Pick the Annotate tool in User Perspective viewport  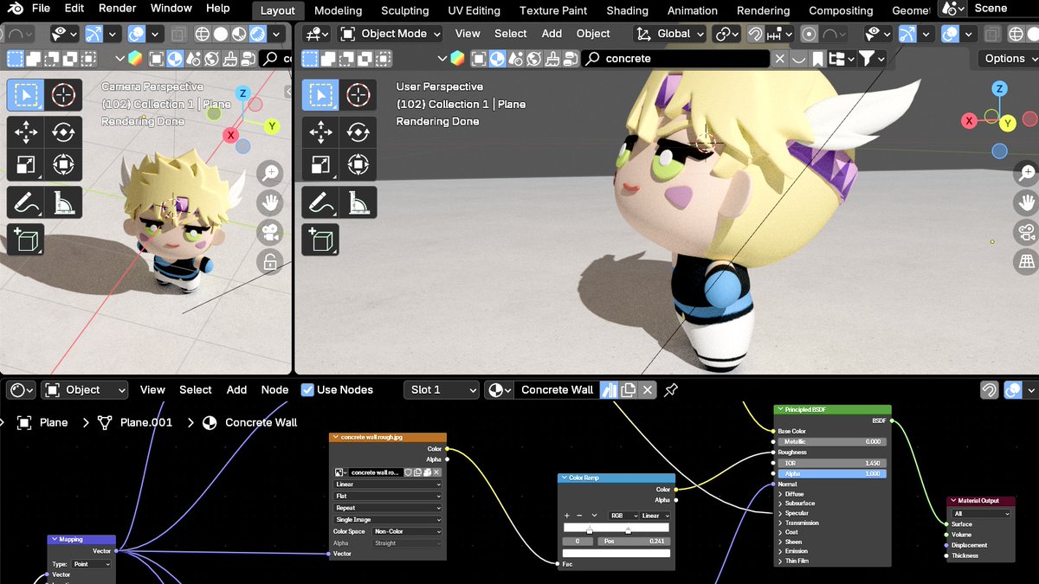pos(320,202)
